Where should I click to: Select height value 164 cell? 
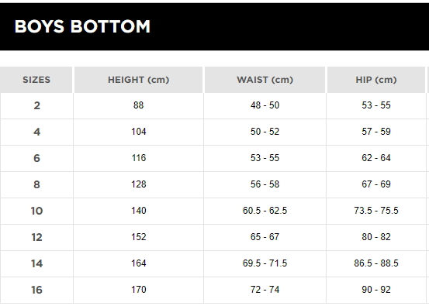pyautogui.click(x=138, y=263)
